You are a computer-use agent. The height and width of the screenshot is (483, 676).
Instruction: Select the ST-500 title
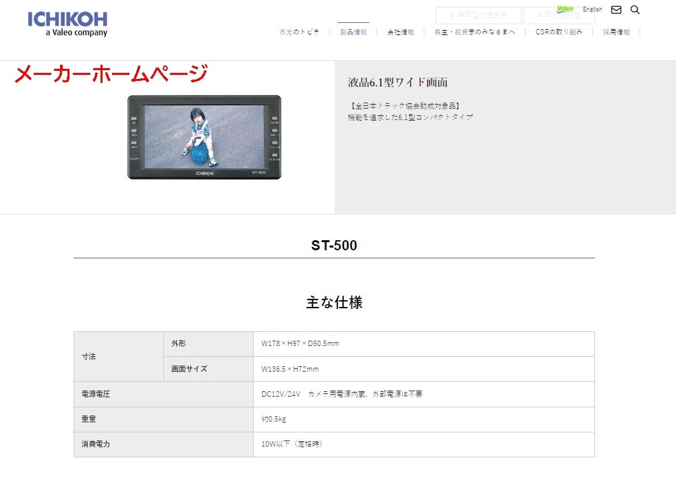[334, 246]
